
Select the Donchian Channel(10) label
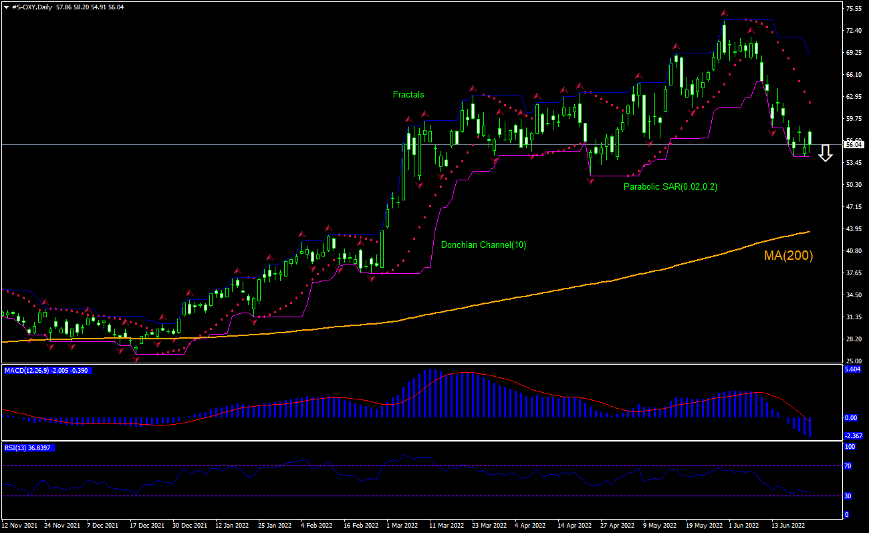point(483,245)
